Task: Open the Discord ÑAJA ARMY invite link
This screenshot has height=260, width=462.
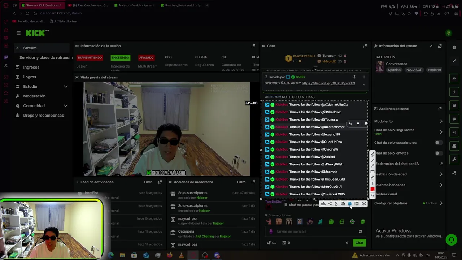Action: point(328,83)
